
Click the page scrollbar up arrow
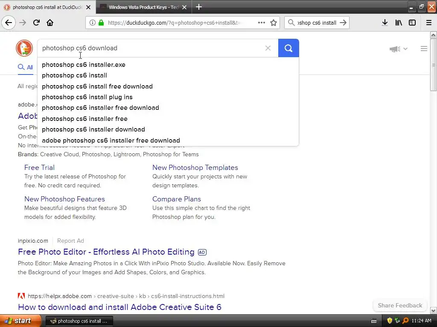(434, 35)
